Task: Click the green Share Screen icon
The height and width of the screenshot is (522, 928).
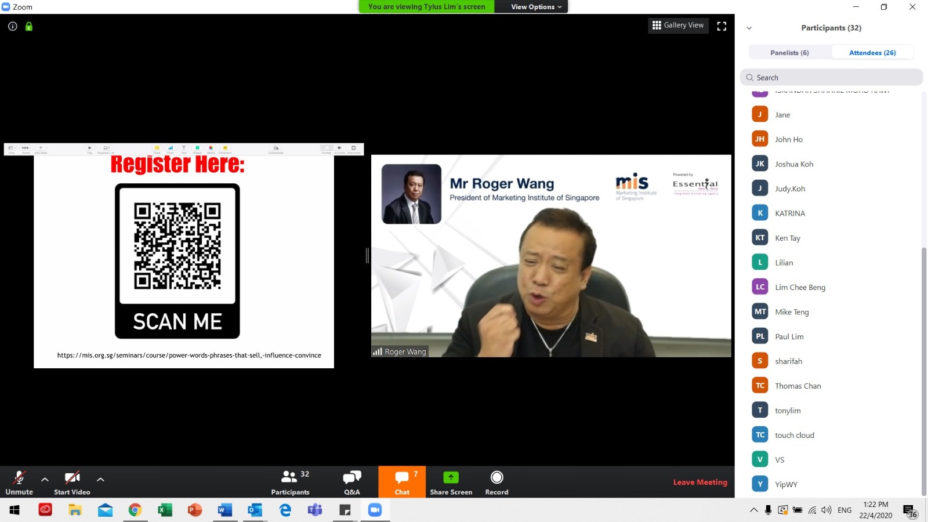Action: coord(451,477)
